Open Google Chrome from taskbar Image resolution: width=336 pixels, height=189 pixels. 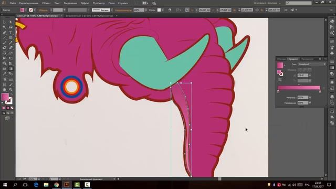pyautogui.click(x=56, y=184)
